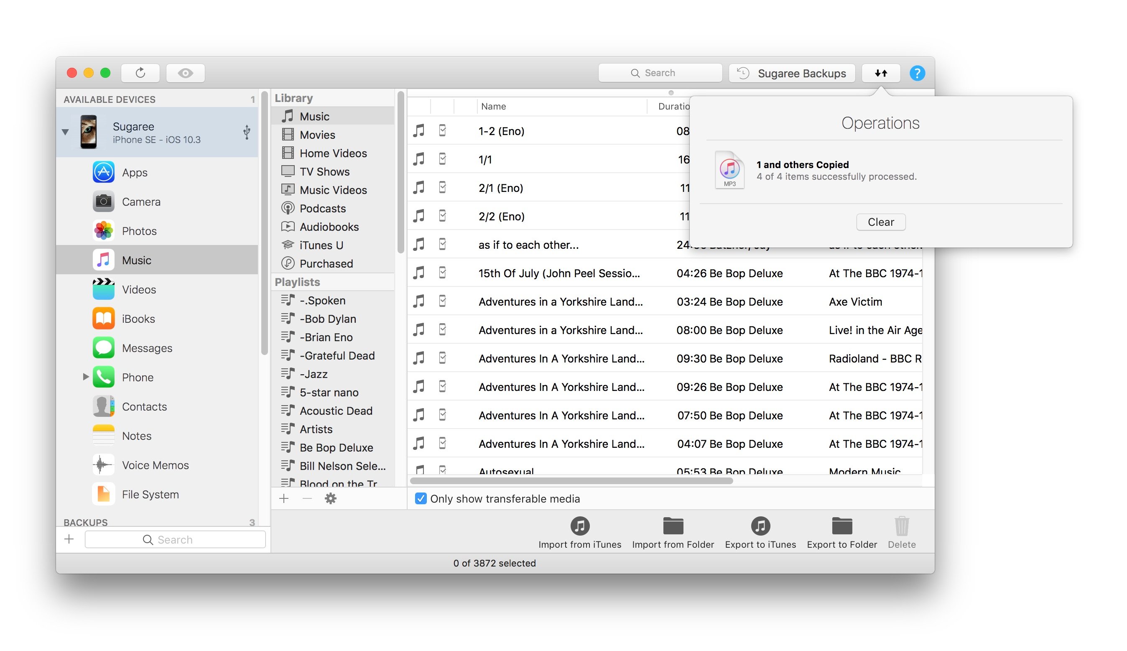
Task: Select Audiobooks in the Library
Action: (333, 226)
